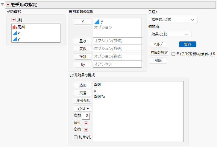Click the 交差 button

(83, 93)
